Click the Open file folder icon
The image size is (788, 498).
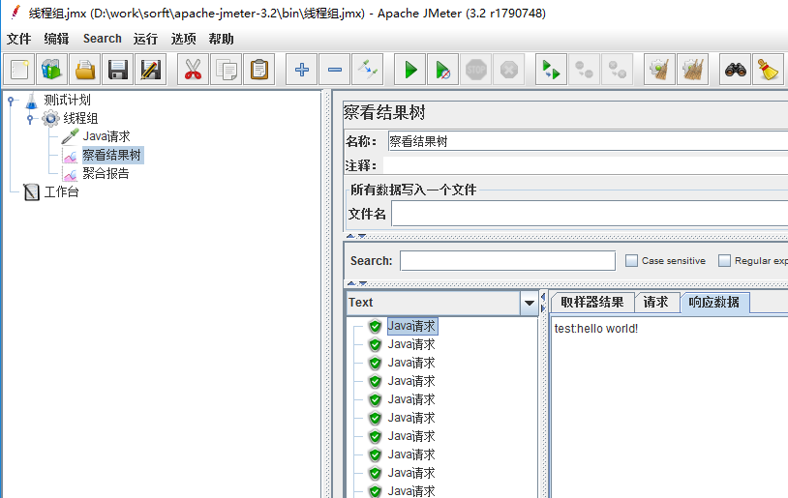[85, 70]
